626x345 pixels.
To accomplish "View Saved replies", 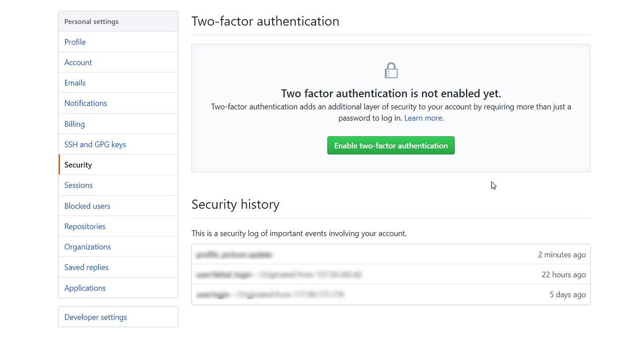I will point(86,267).
